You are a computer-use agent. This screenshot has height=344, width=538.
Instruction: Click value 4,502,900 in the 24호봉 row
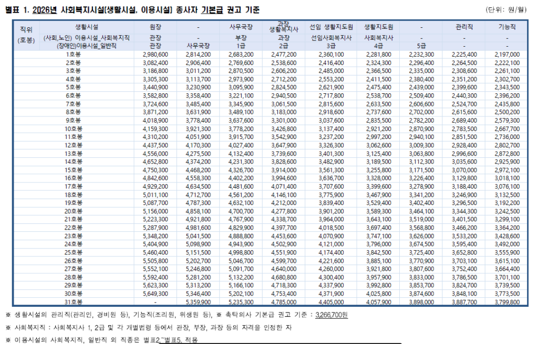point(283,244)
